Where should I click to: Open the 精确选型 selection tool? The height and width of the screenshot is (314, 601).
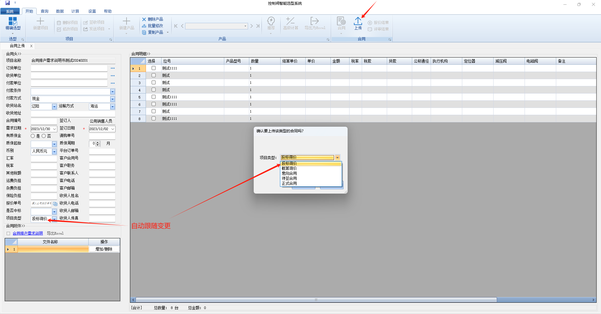(x=13, y=23)
